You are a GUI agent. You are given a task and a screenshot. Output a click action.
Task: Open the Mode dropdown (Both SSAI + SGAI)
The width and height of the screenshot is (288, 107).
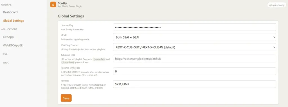(x=195, y=37)
